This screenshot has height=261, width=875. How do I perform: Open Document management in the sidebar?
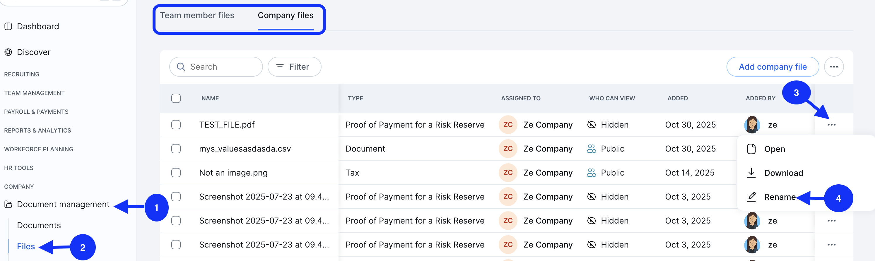[x=63, y=204]
